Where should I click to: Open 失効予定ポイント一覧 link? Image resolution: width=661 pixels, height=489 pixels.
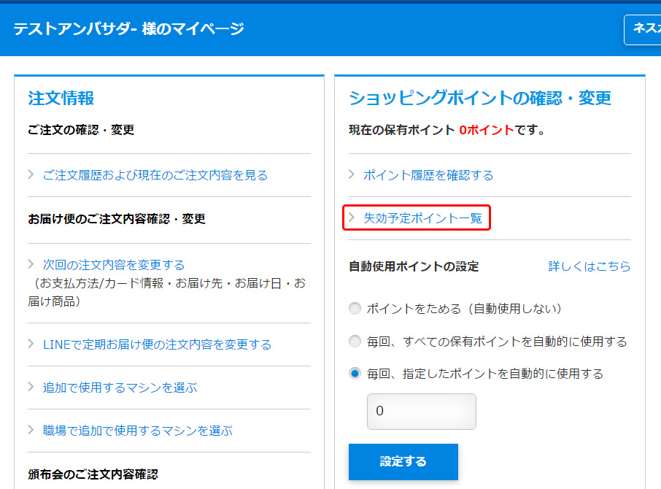423,218
